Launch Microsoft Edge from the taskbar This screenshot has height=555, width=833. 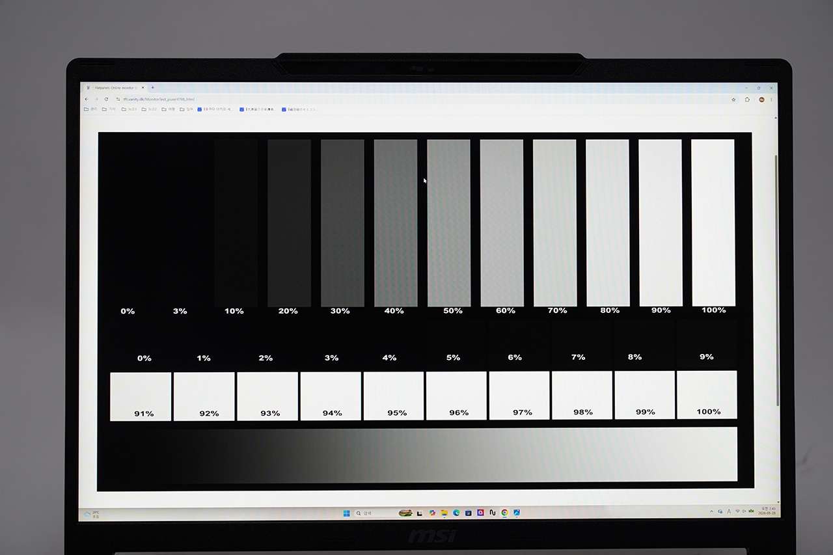(x=456, y=513)
